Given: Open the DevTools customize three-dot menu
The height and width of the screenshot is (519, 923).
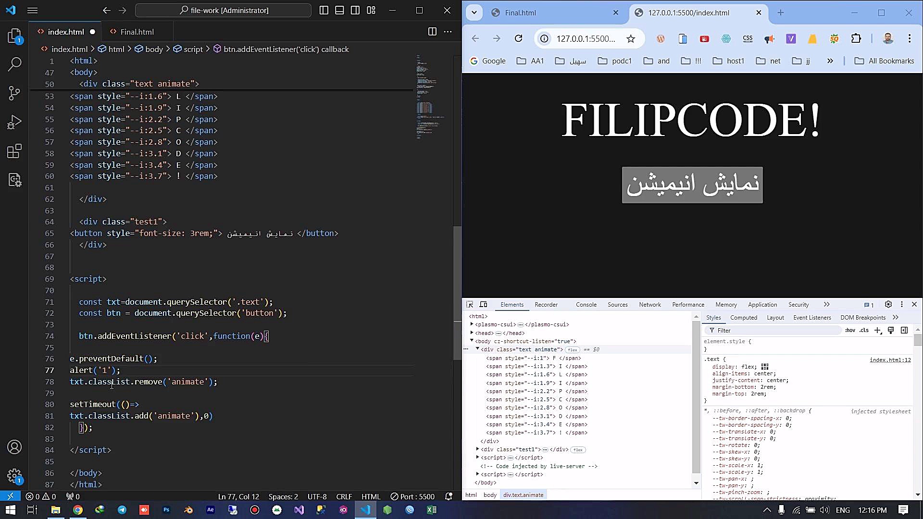Looking at the screenshot, I should click(x=902, y=304).
